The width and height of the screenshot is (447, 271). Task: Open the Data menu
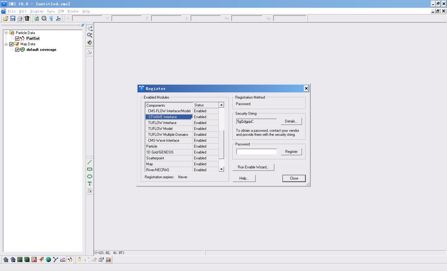click(51, 11)
